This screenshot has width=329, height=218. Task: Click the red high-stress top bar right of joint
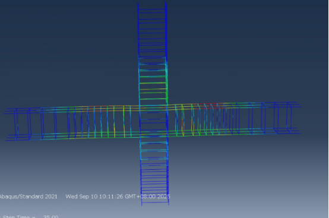pyautogui.click(x=208, y=104)
